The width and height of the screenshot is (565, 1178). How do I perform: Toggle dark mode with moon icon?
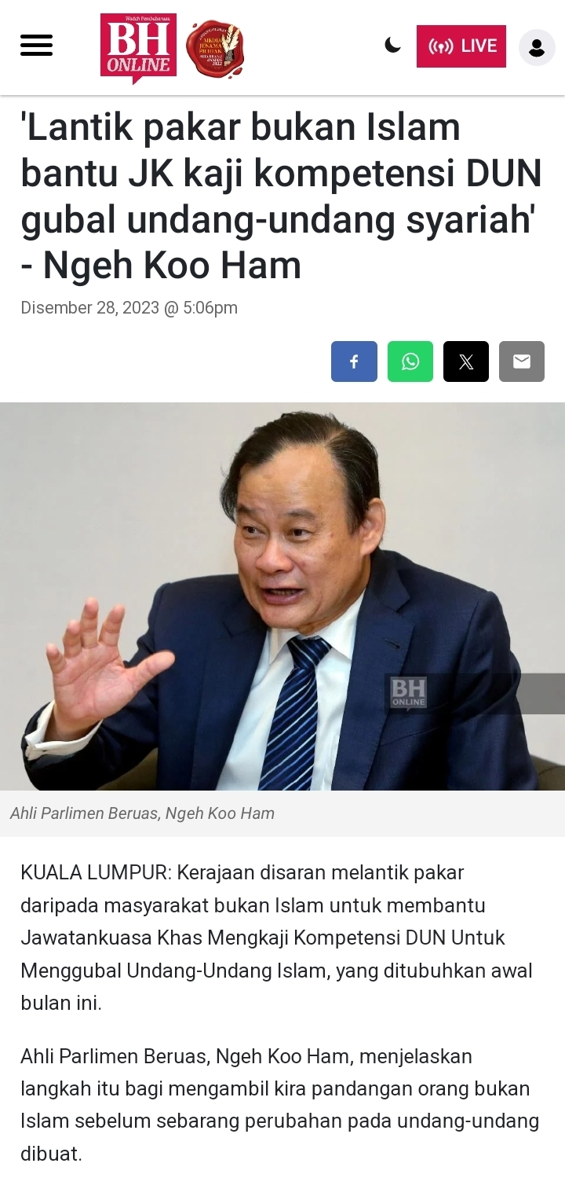click(x=392, y=46)
